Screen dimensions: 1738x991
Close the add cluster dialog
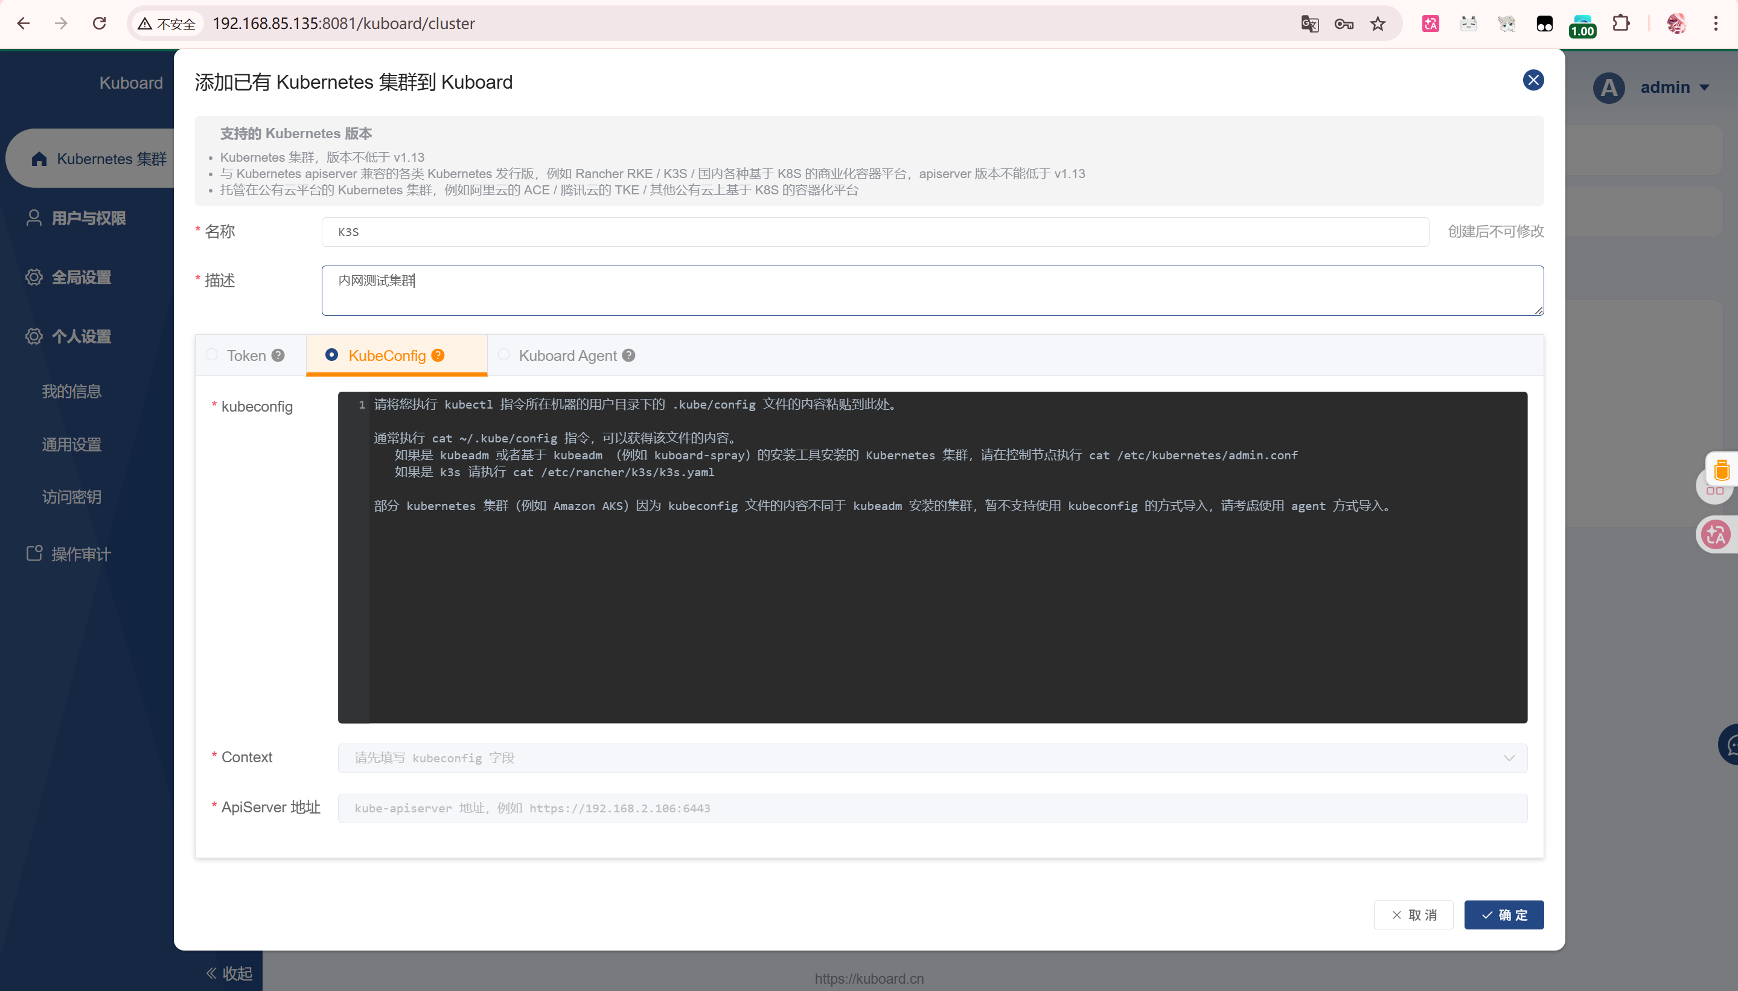pos(1532,80)
